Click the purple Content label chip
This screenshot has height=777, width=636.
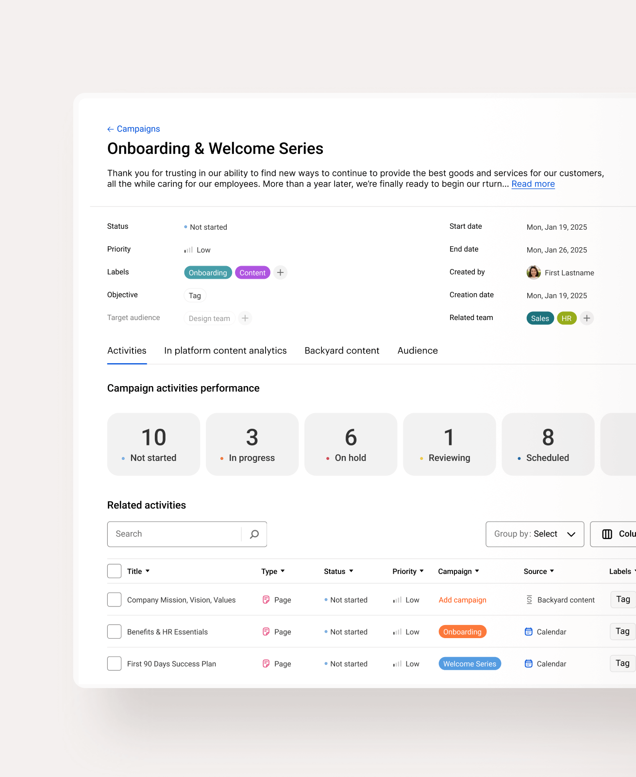pos(252,272)
